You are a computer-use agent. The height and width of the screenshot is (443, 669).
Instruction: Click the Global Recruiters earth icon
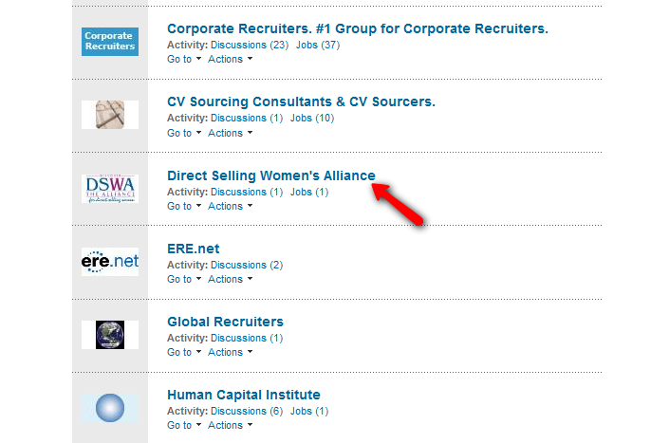[x=110, y=335]
